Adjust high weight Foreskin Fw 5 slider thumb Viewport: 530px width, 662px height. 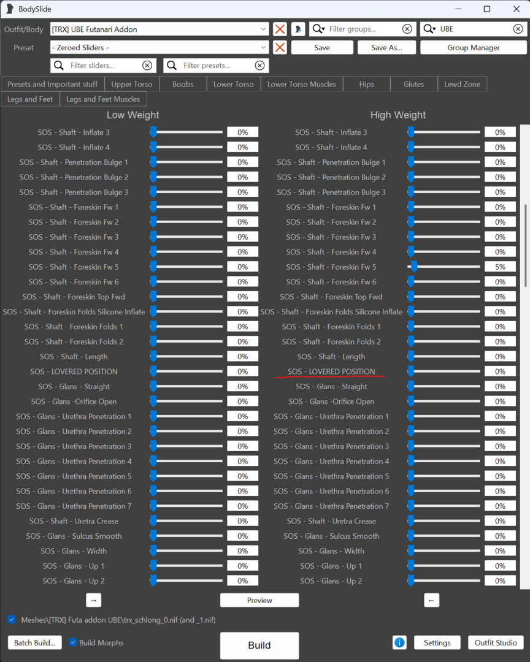[414, 267]
